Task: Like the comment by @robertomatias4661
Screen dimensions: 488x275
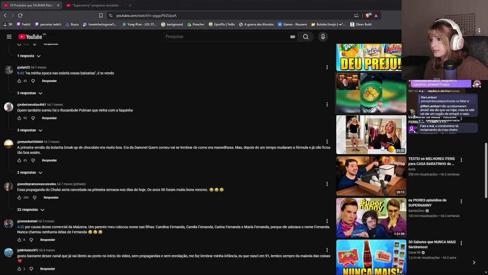Action: click(x=19, y=118)
